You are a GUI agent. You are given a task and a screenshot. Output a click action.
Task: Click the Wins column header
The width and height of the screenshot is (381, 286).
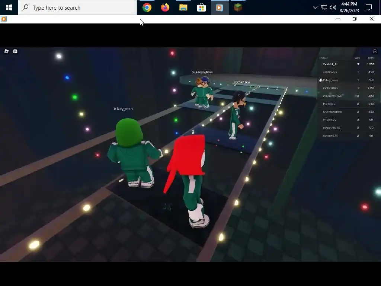click(x=358, y=58)
